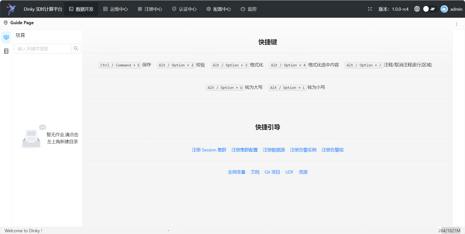
Task: Click the 输入关键字搜索 search field
Action: [42, 49]
